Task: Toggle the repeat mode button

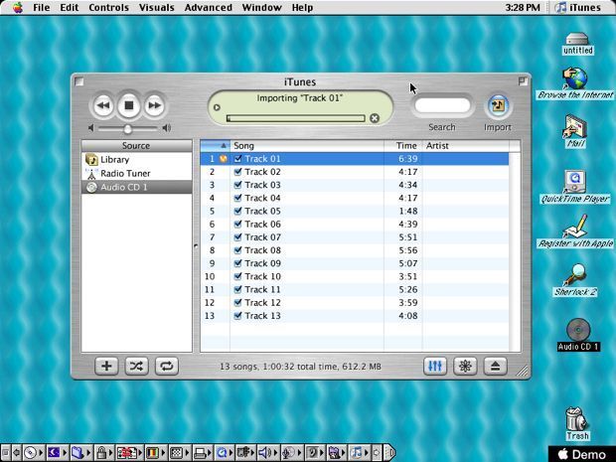Action: pyautogui.click(x=167, y=367)
